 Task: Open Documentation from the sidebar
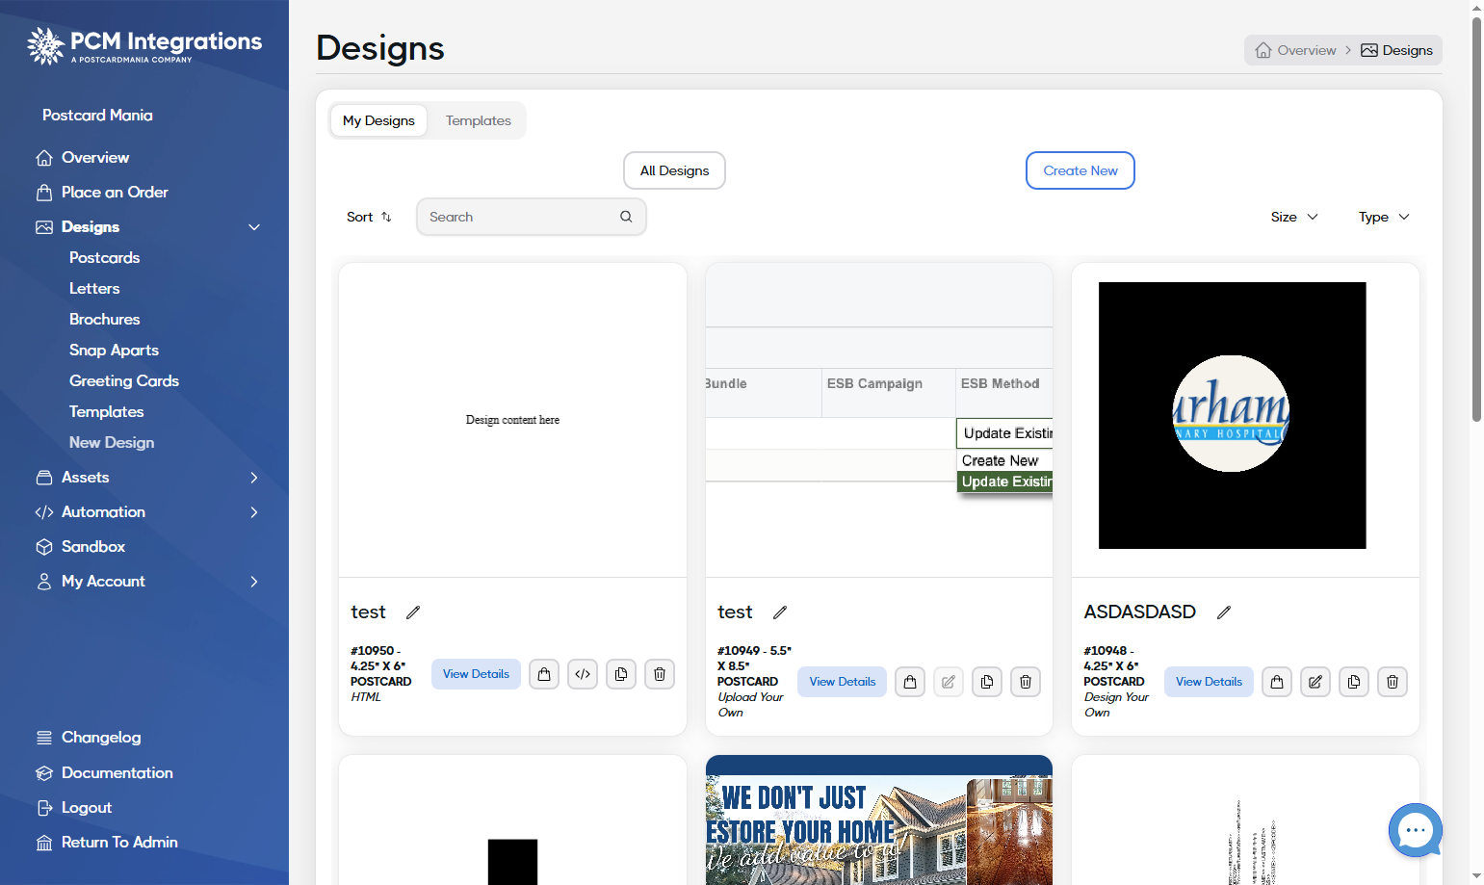(105, 773)
